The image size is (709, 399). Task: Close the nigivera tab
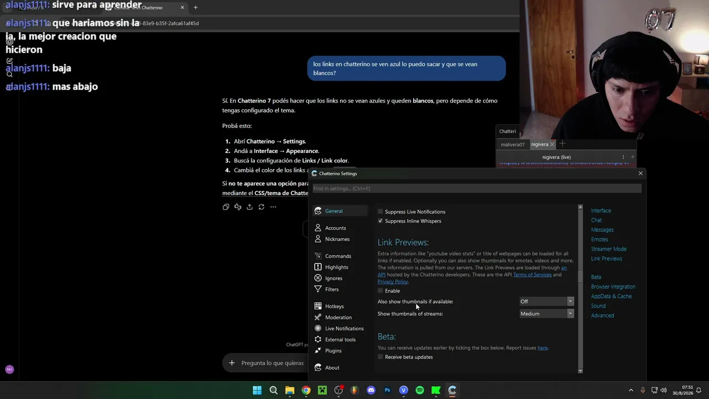coord(552,145)
